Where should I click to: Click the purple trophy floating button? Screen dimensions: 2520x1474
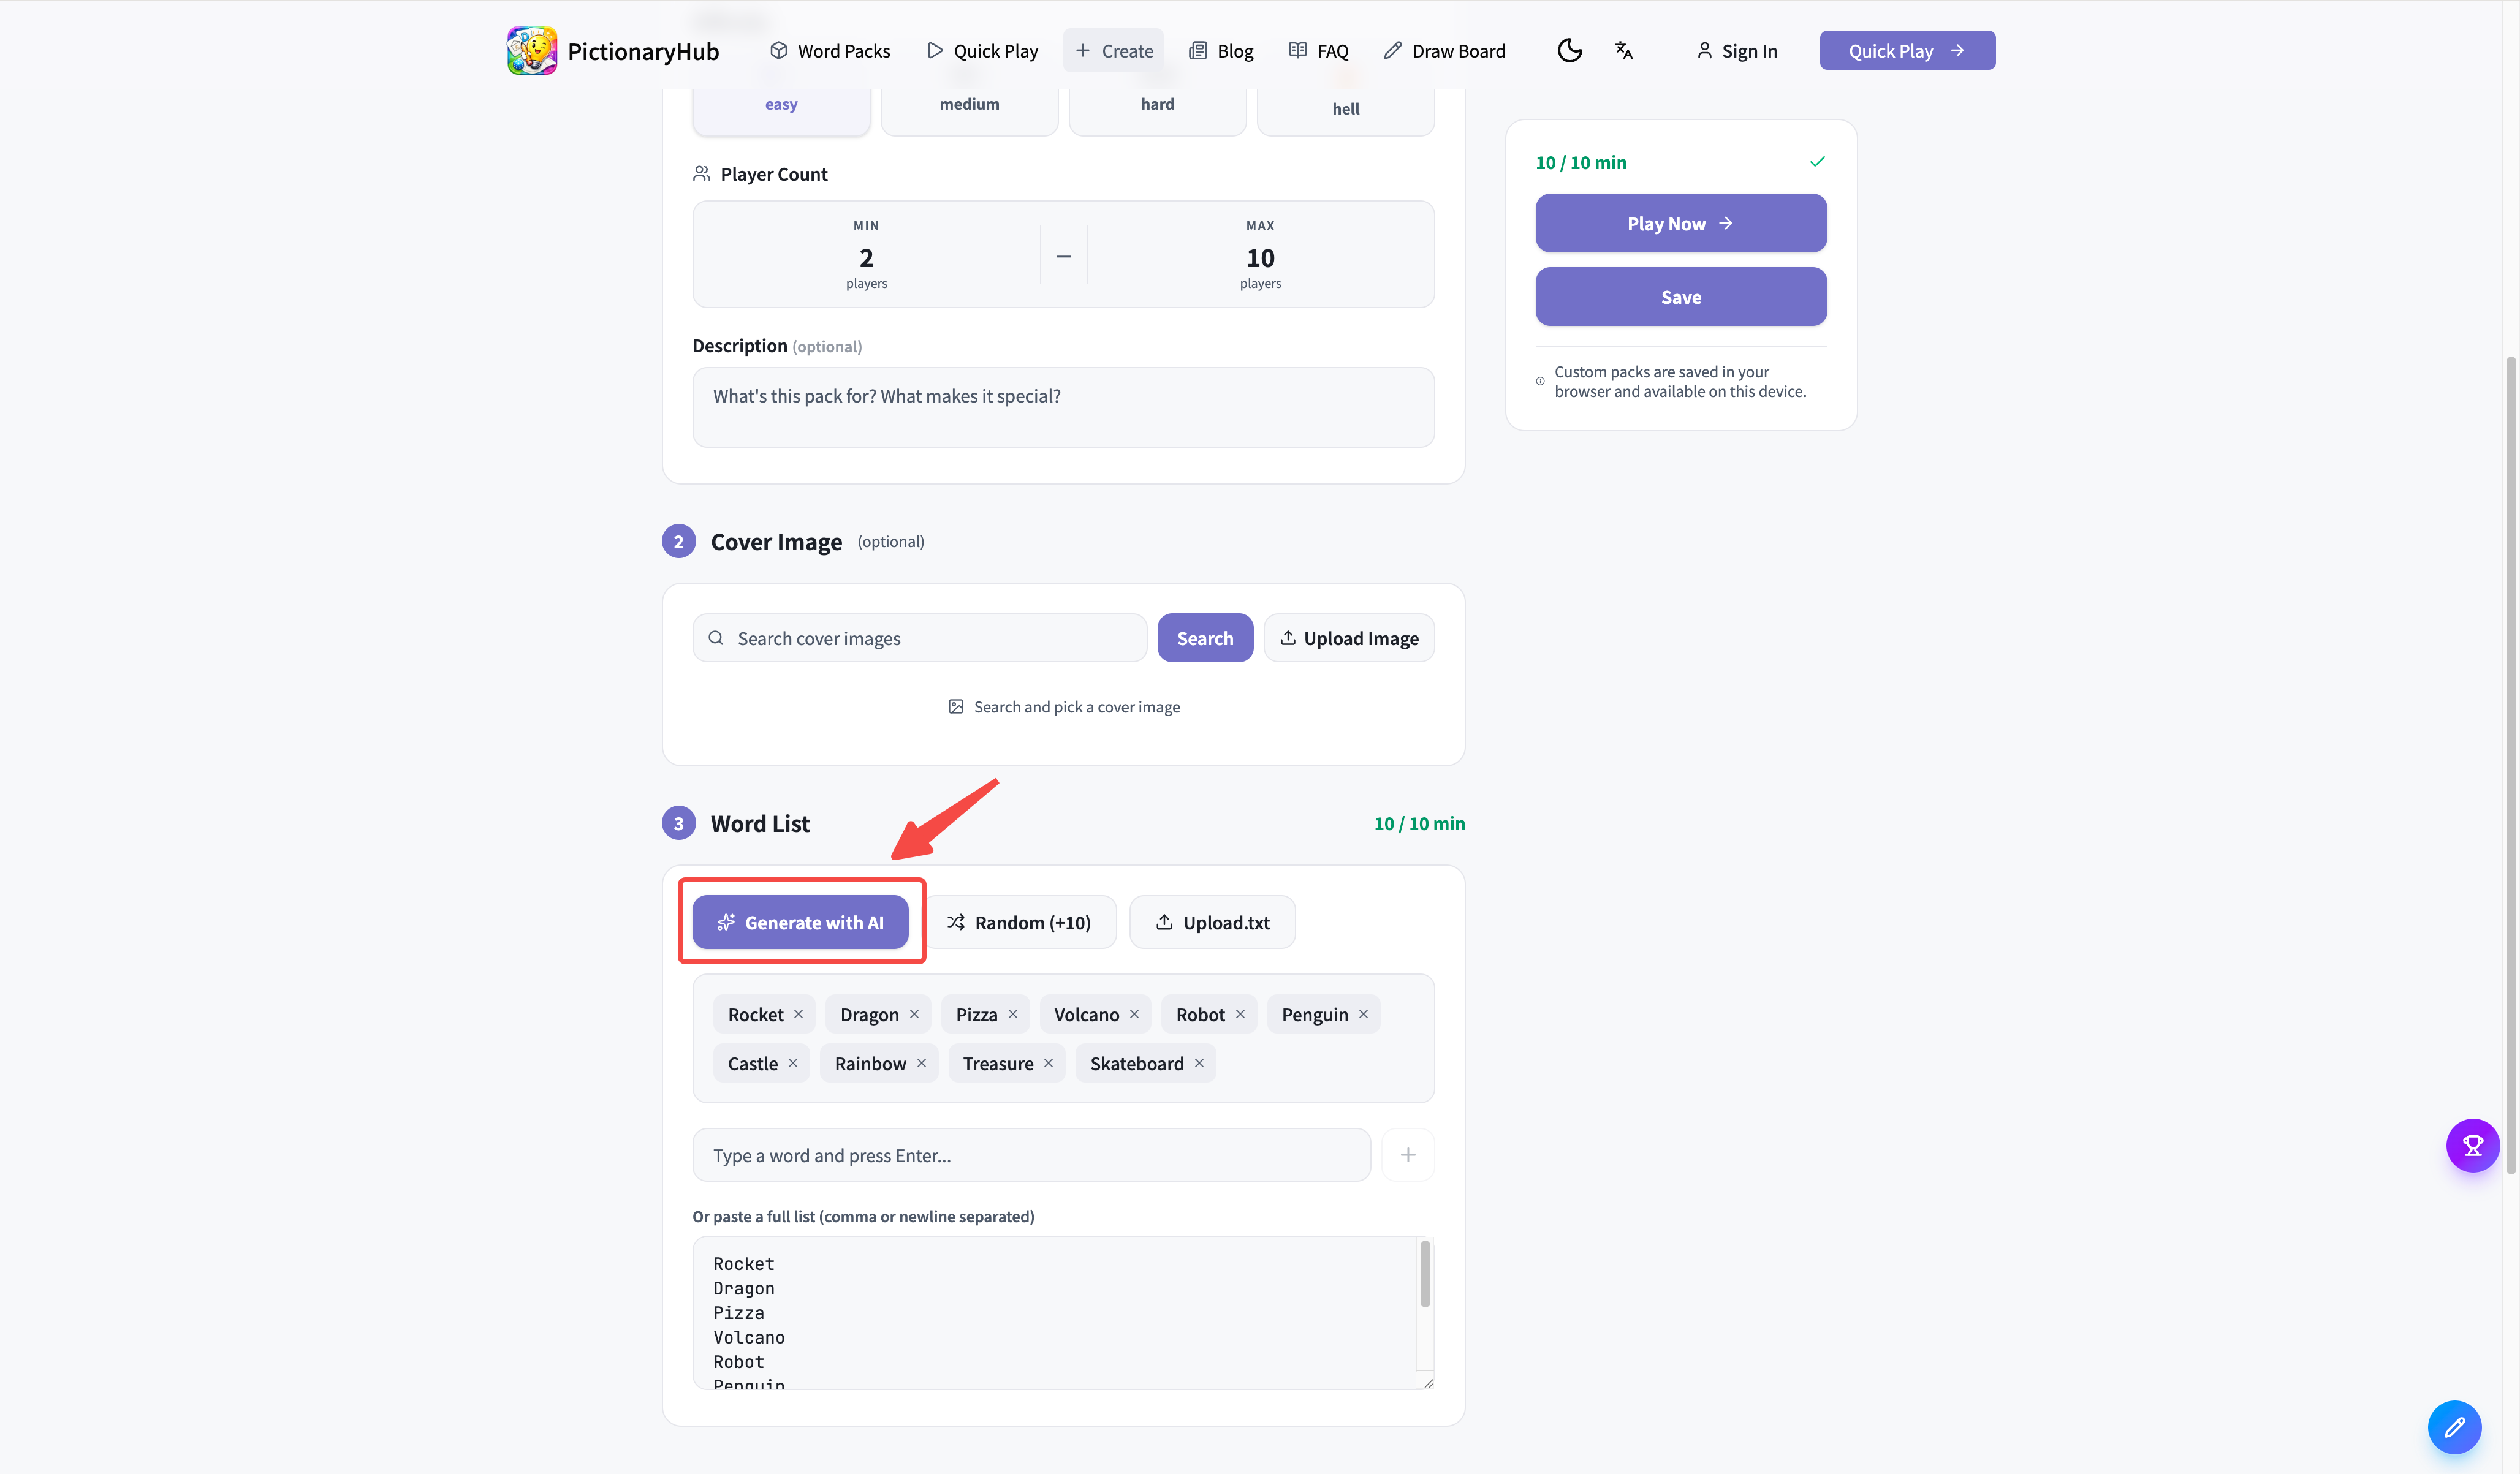[2472, 1145]
